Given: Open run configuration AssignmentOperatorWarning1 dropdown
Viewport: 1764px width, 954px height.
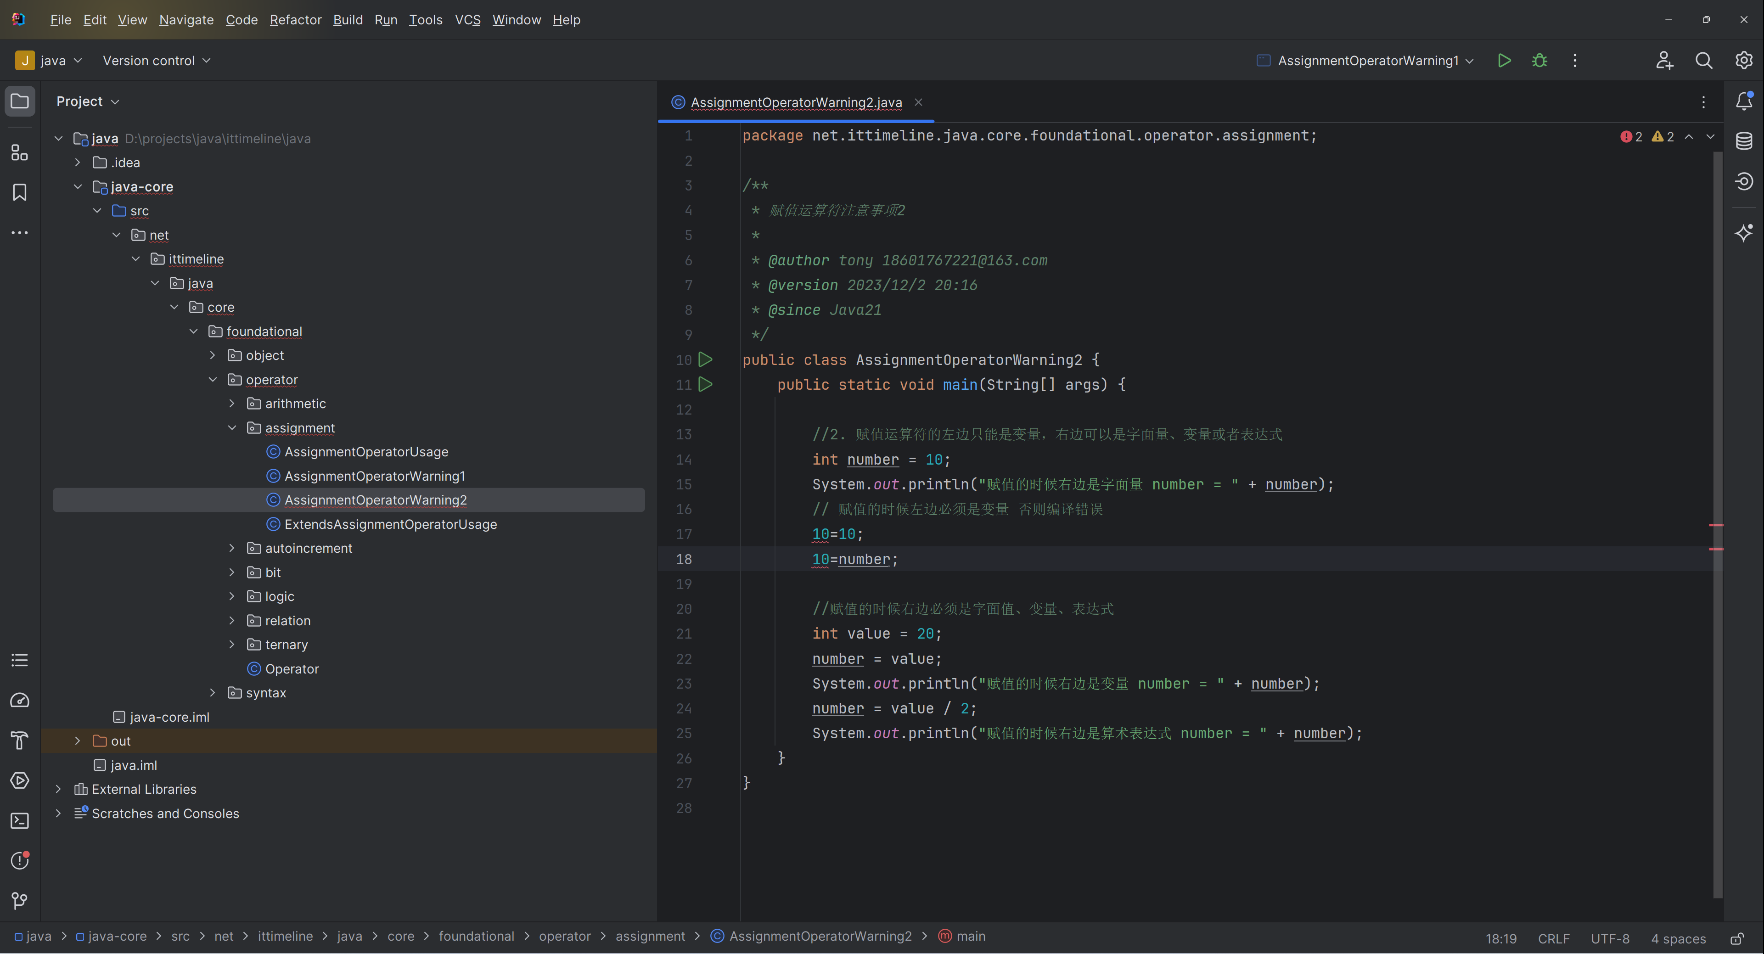Looking at the screenshot, I should coord(1366,60).
